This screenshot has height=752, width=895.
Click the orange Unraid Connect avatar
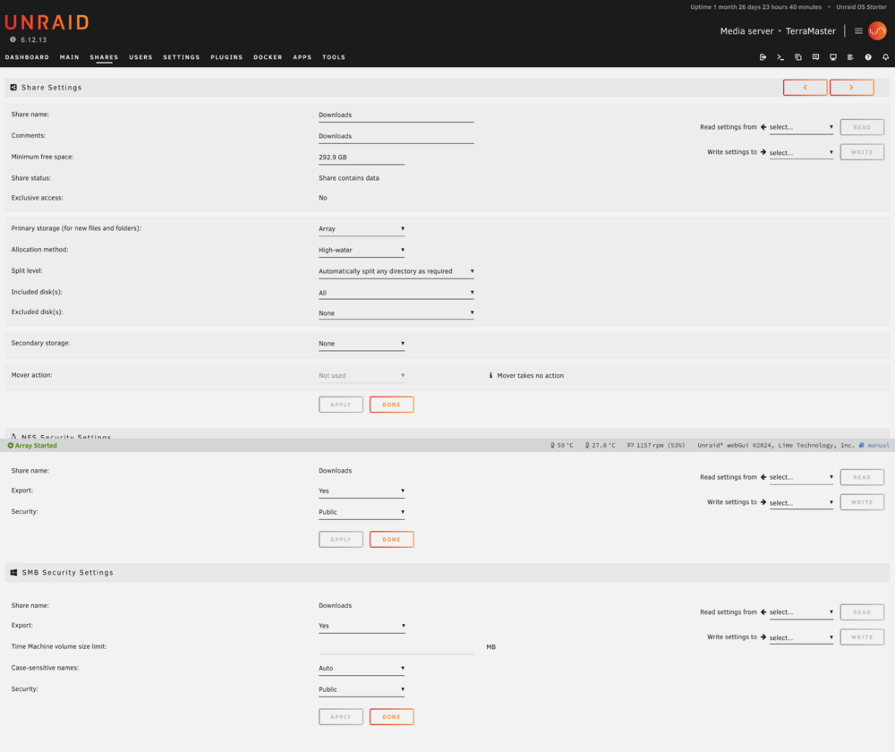(877, 30)
